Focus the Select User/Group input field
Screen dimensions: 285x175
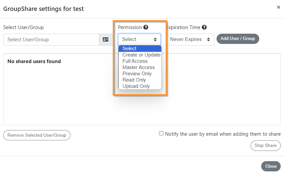click(51, 40)
